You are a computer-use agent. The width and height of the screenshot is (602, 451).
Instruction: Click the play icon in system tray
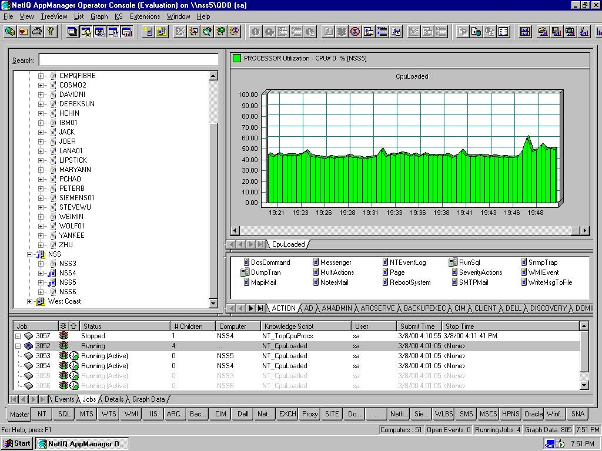(560, 444)
